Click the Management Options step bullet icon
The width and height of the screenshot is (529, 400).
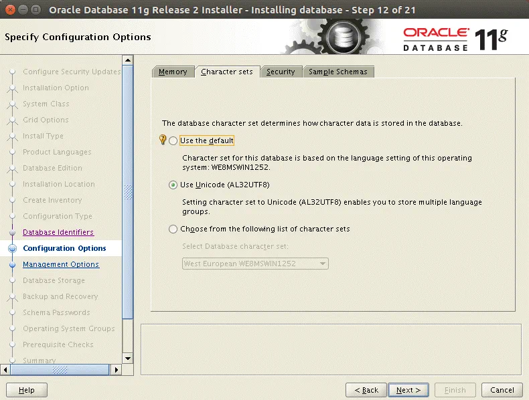[x=11, y=264]
